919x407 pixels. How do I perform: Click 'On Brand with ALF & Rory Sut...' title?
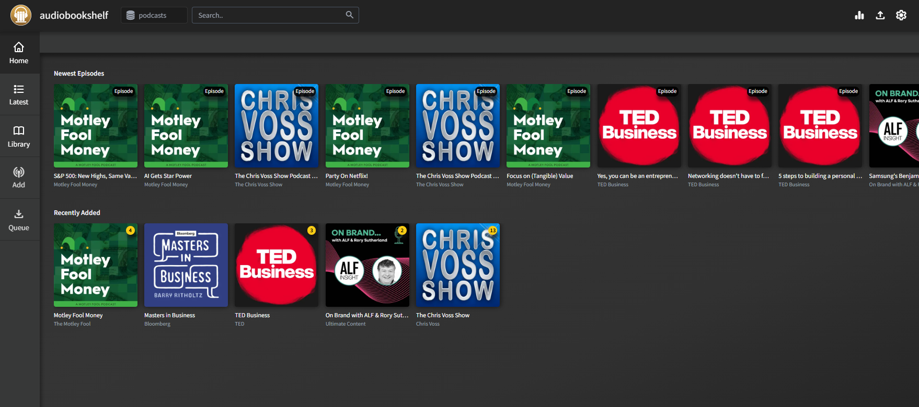367,316
